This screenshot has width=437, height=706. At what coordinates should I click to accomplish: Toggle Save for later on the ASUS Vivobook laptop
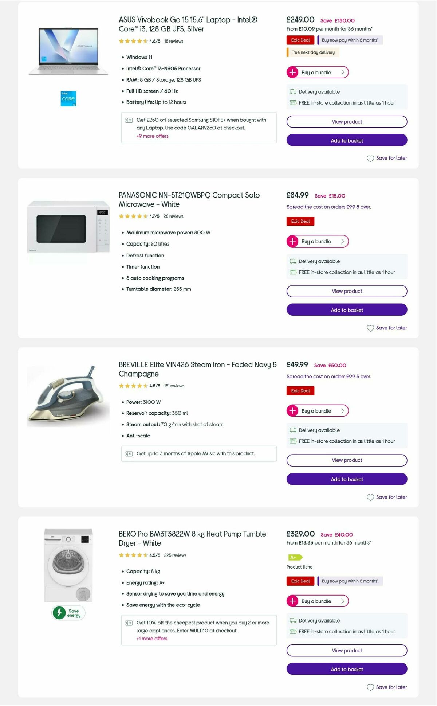tap(387, 158)
